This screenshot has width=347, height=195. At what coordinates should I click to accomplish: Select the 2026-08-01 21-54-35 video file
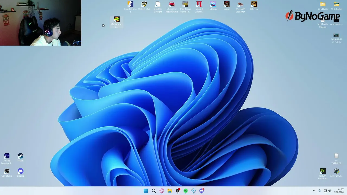pos(336,38)
